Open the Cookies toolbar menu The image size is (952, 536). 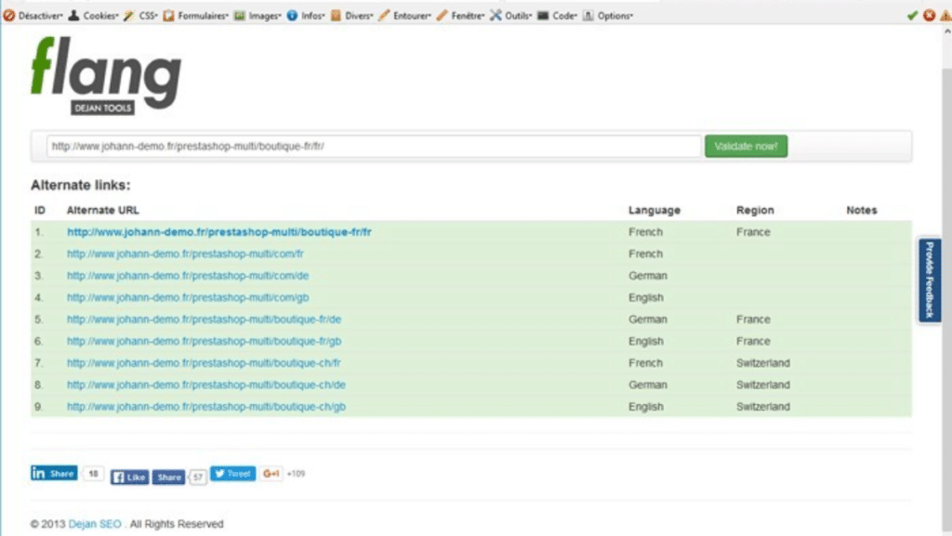point(93,16)
